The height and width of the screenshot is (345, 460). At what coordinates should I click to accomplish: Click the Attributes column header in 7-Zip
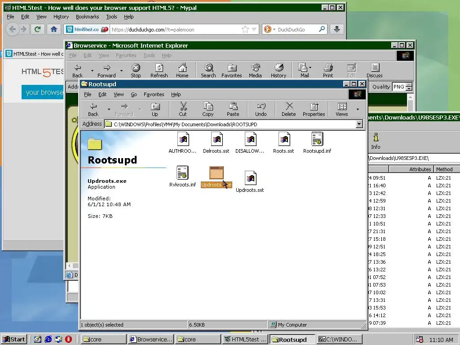(x=411, y=169)
